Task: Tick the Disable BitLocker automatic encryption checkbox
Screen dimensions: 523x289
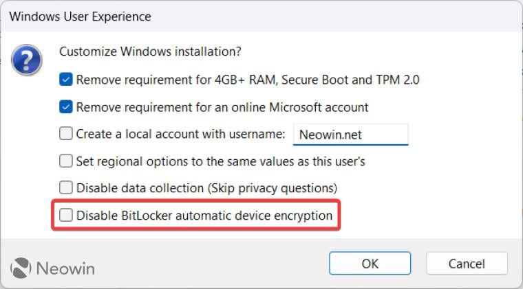Action: (65, 215)
